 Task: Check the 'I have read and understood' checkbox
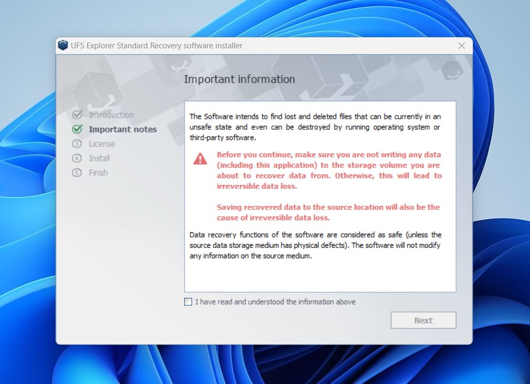(x=188, y=302)
